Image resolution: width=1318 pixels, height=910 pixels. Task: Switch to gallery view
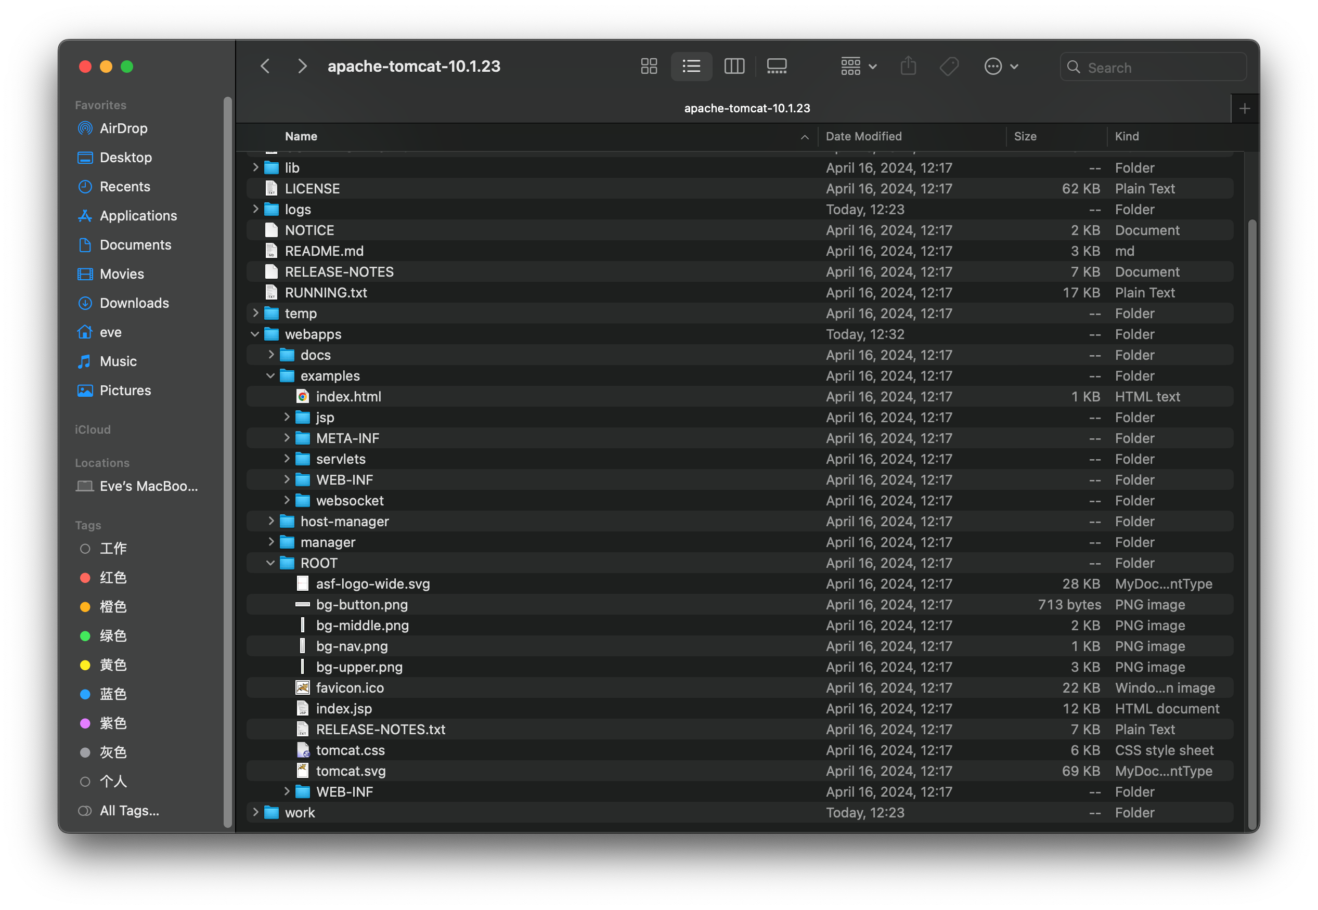pos(776,66)
